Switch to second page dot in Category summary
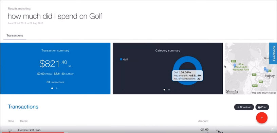This screenshot has width=277, height=133. (169, 89)
